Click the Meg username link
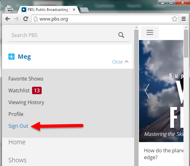The width and height of the screenshot is (190, 166). pos(24,57)
